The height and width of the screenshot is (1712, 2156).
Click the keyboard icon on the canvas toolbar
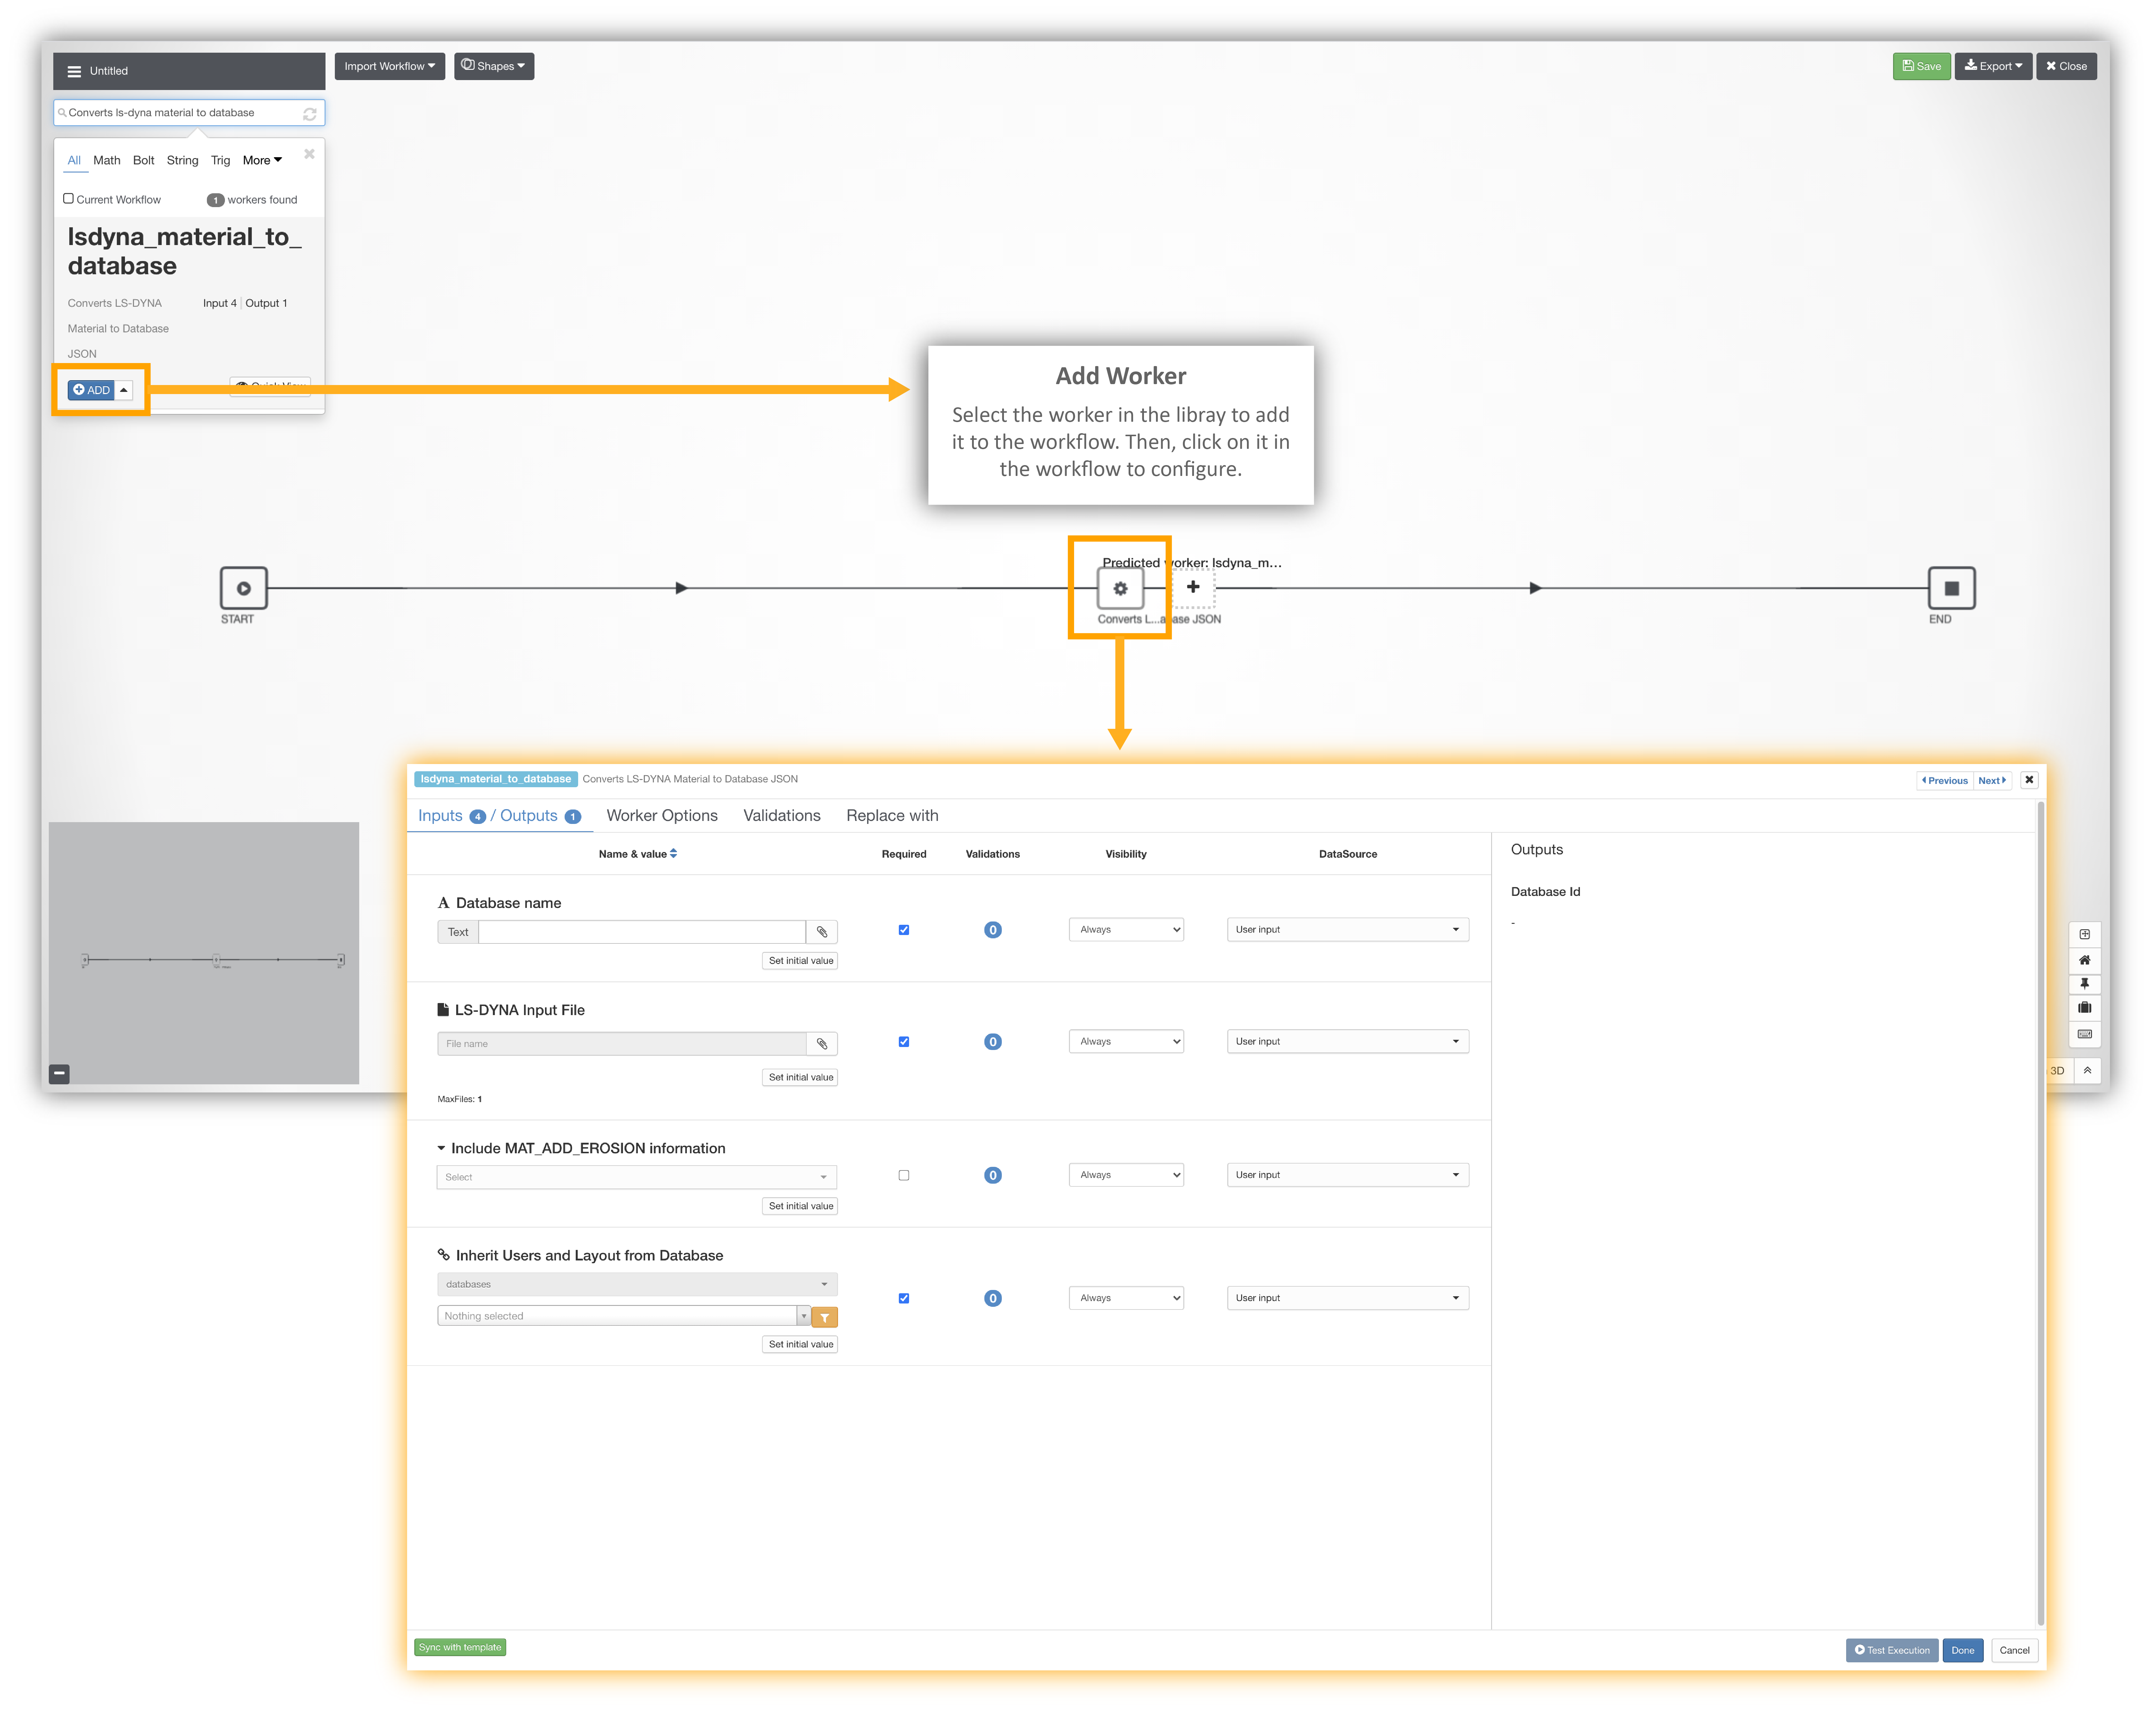coord(2085,1034)
